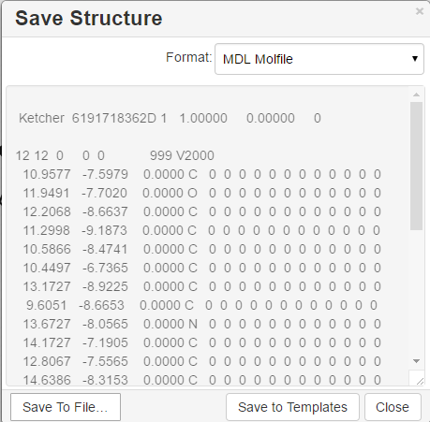This screenshot has height=422, width=430.
Task: Click the Close button
Action: (x=393, y=407)
